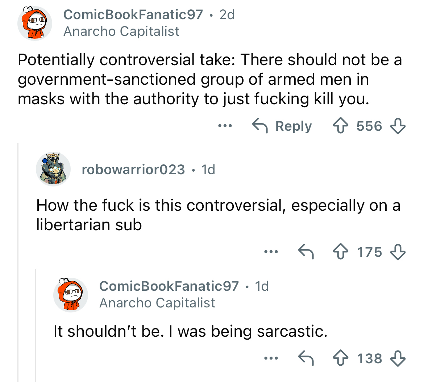Downvote the 'I was being sarcastic' reply
Viewport: 424px width, 382px height.
click(398, 358)
